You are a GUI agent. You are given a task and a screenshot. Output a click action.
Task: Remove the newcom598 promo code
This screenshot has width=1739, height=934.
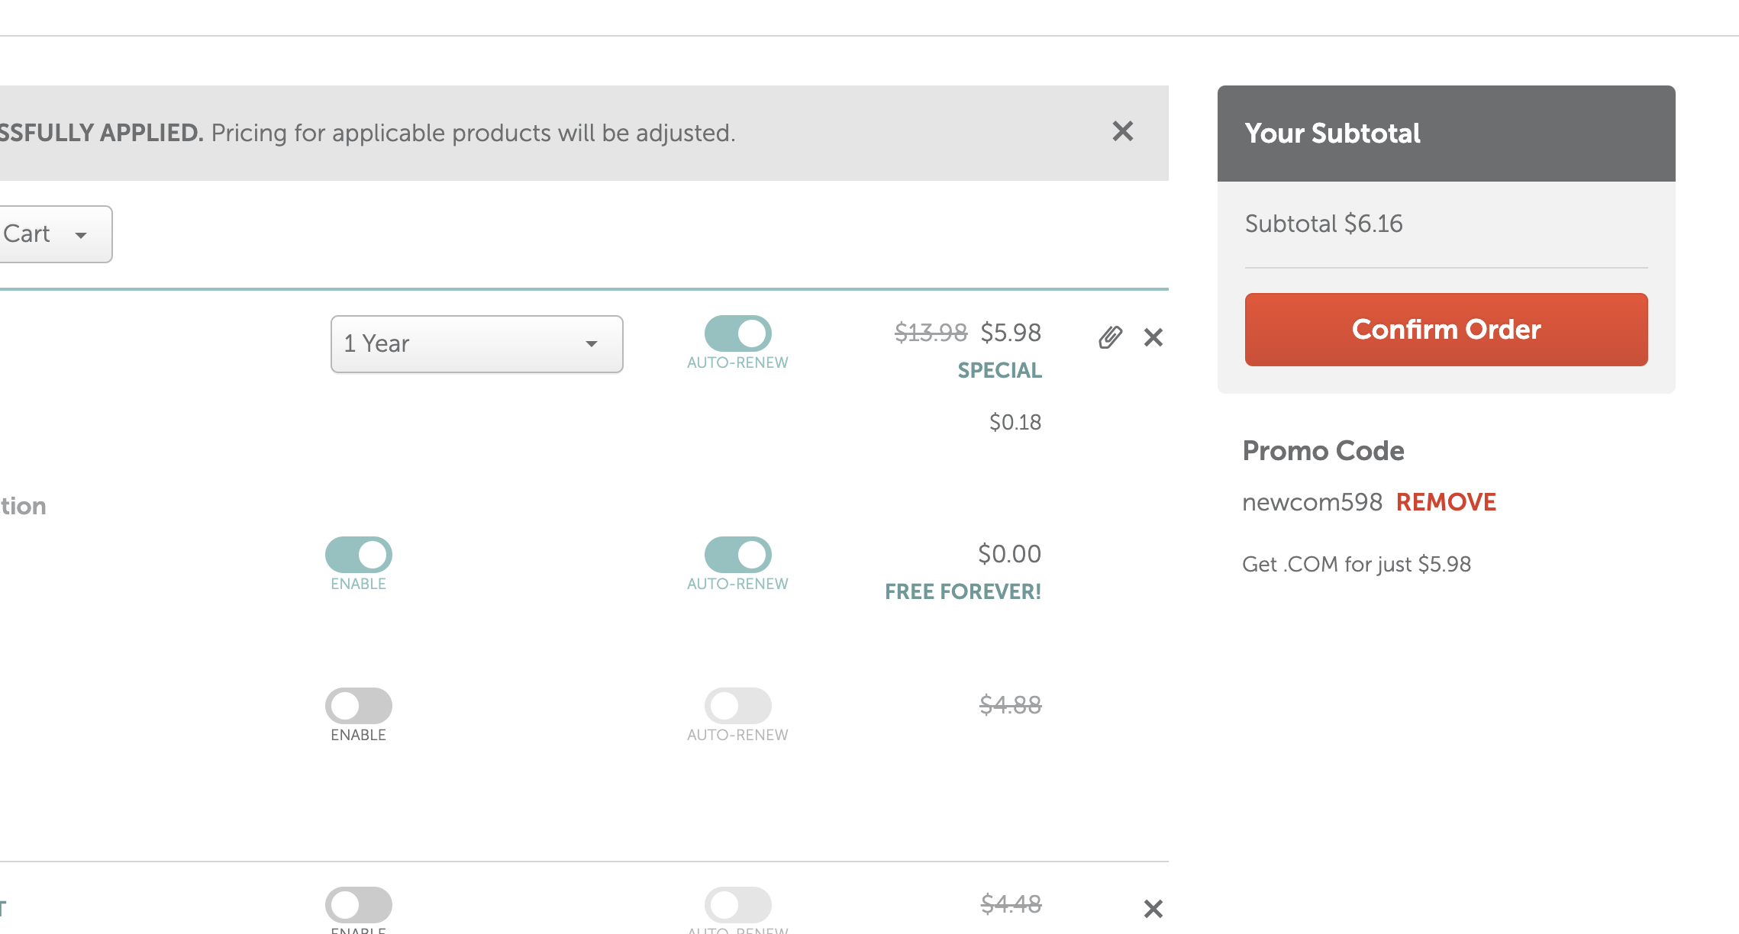(x=1446, y=502)
